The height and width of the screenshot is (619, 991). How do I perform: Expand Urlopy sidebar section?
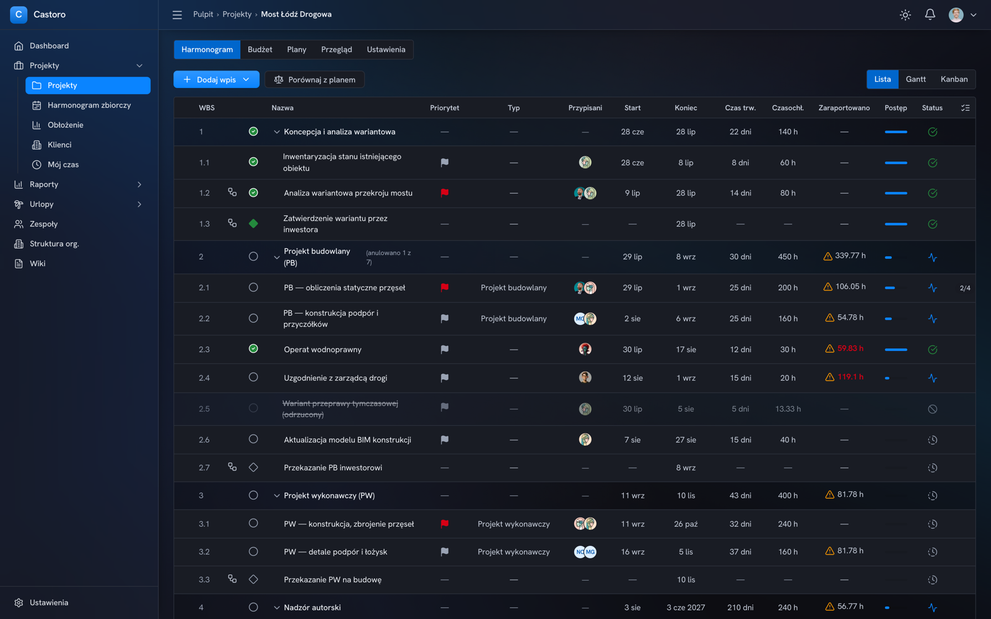[139, 204]
